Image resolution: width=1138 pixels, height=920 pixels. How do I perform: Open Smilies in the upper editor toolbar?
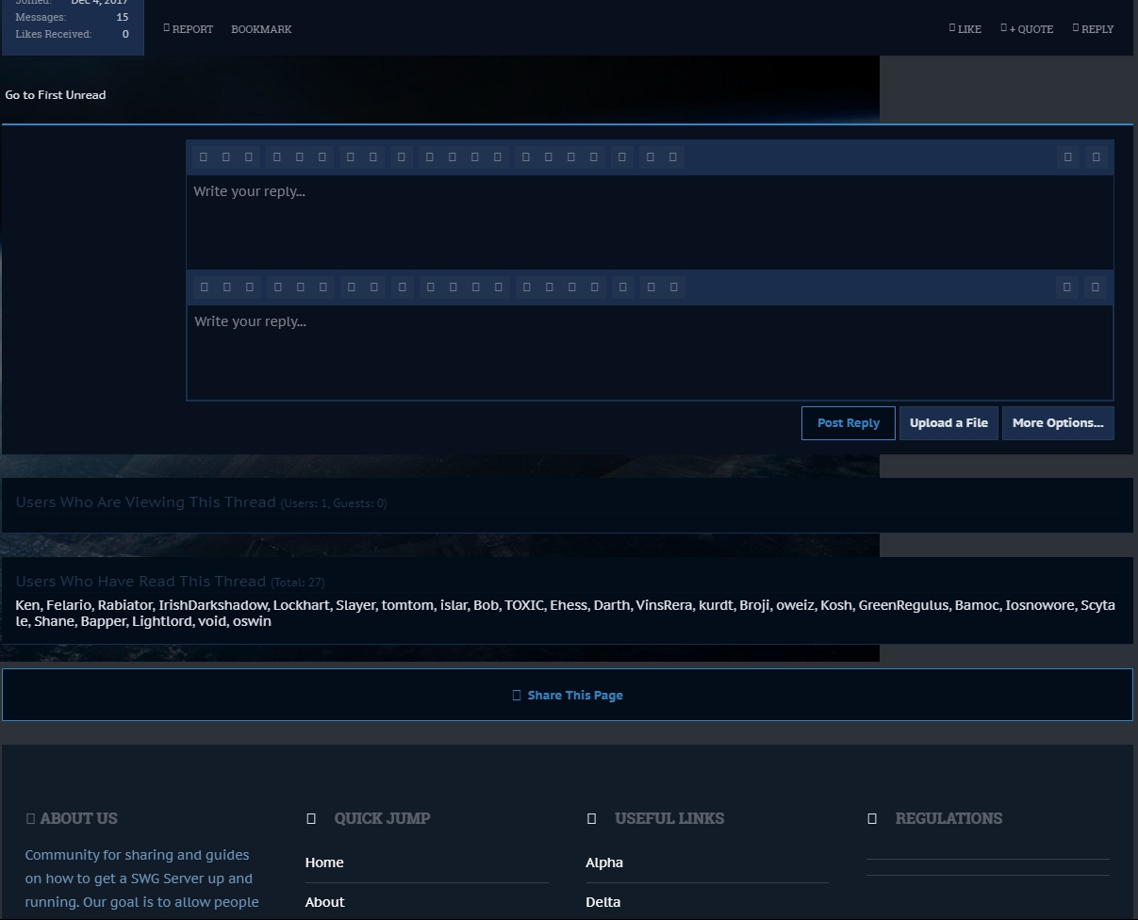(525, 157)
